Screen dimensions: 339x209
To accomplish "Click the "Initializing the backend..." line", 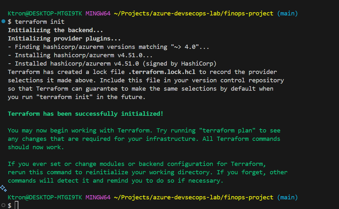I will [55, 30].
